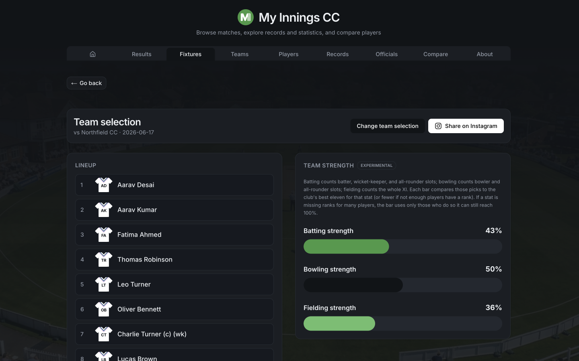This screenshot has width=579, height=361.
Task: Switch to the Fixtures tab
Action: (191, 54)
